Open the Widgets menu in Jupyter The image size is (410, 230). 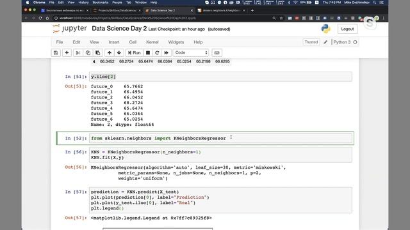pos(176,42)
